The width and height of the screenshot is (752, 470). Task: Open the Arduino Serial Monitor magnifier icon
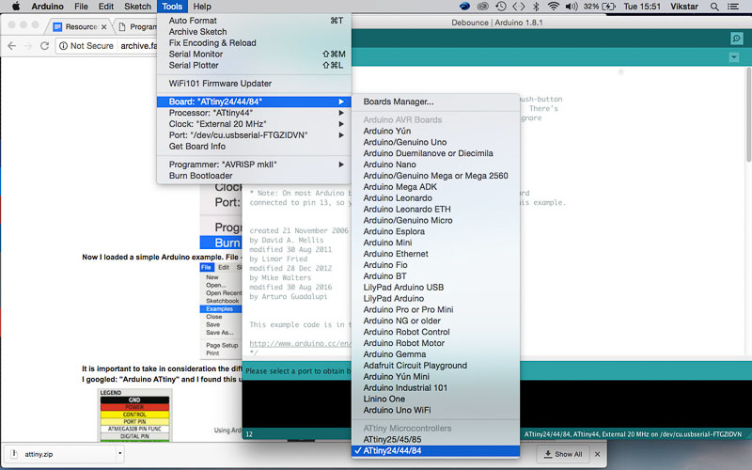737,39
